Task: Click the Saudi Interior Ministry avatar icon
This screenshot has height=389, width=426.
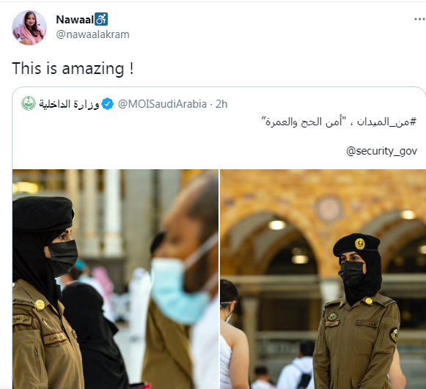Action: pos(29,103)
